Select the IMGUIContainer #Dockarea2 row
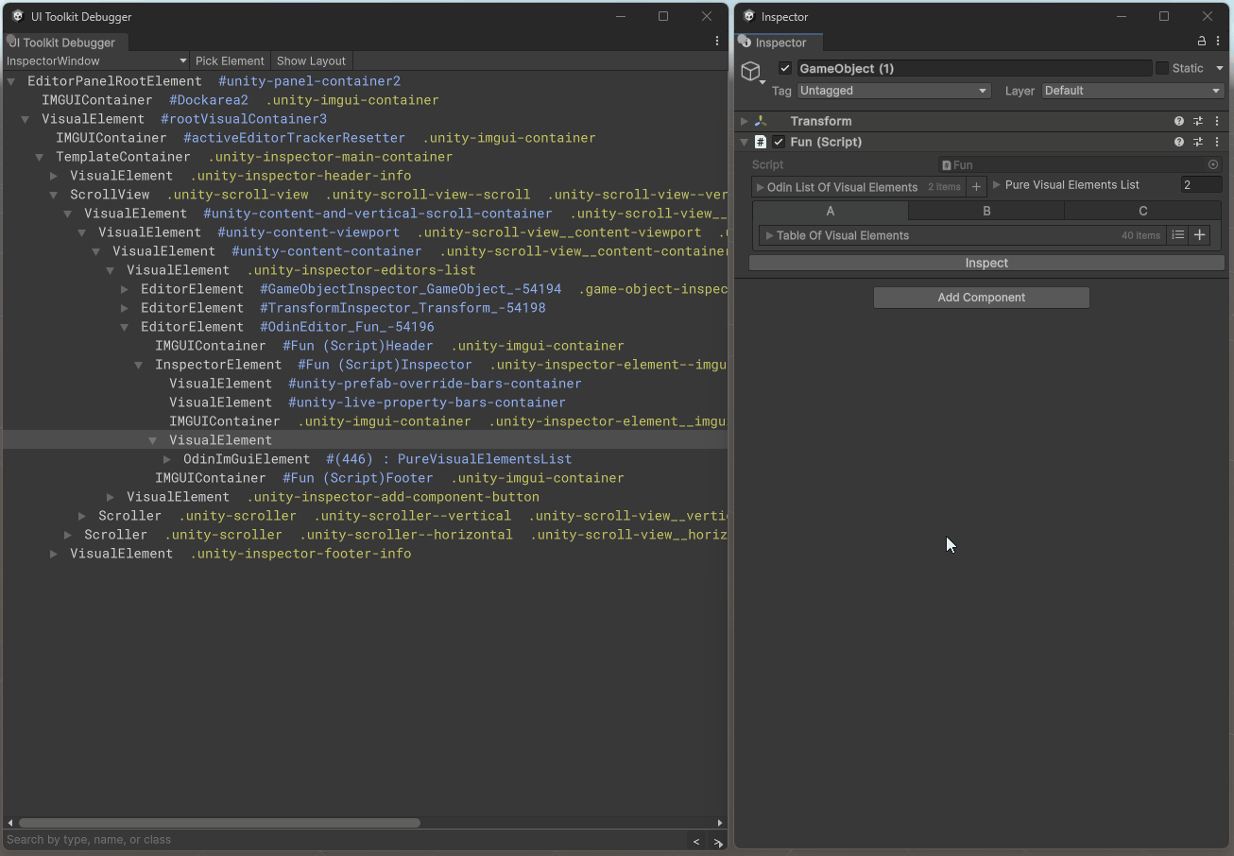Image resolution: width=1234 pixels, height=856 pixels. (366, 100)
